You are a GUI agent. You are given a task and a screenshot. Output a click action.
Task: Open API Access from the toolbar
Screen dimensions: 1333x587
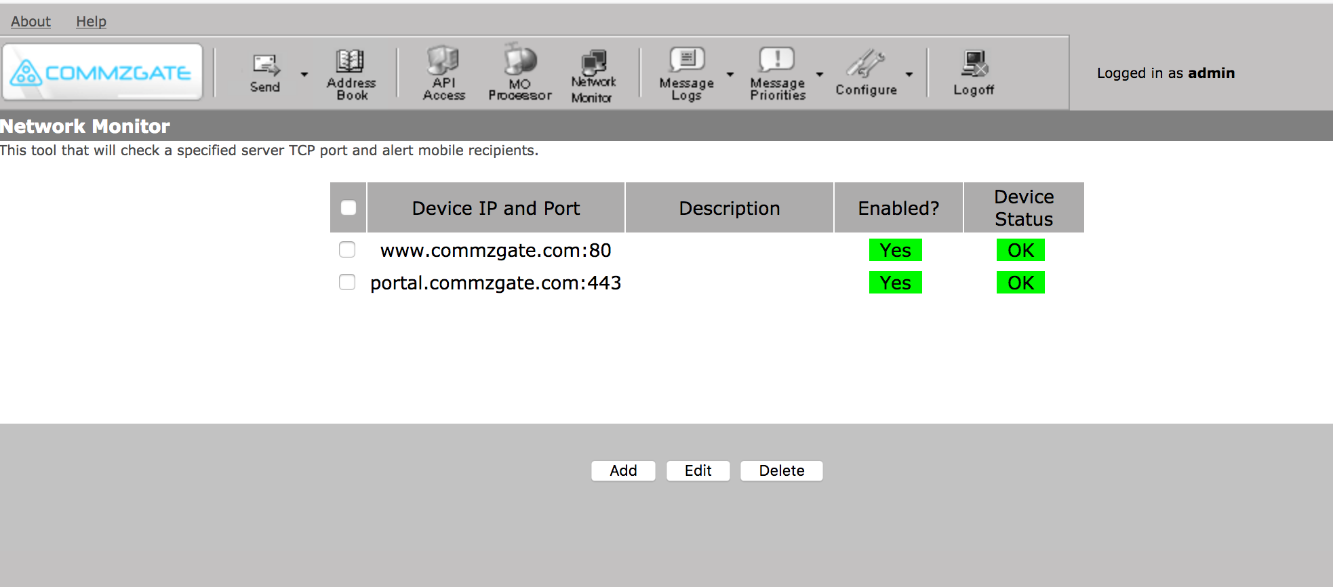pyautogui.click(x=444, y=74)
